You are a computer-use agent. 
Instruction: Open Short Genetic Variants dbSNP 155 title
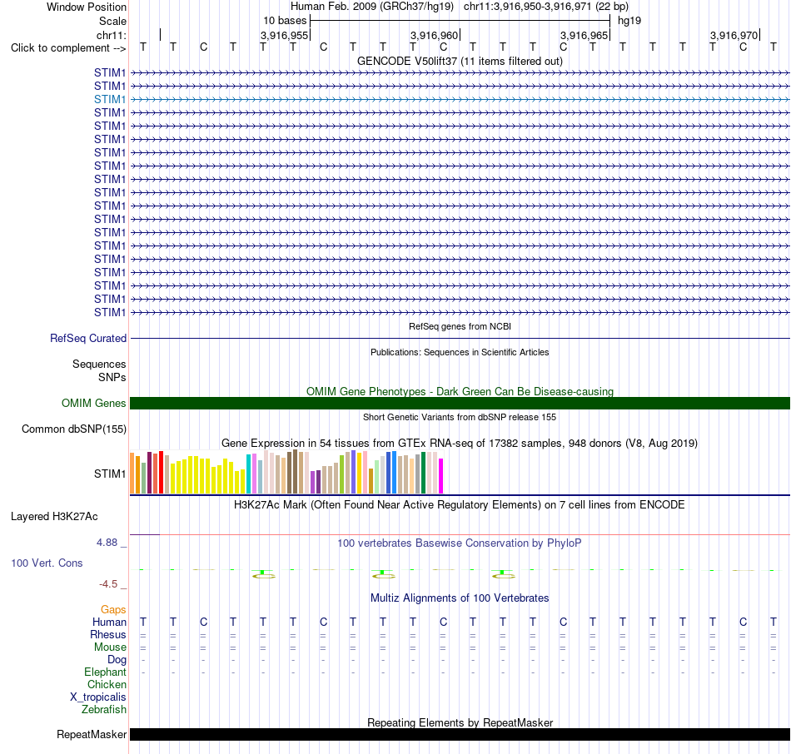click(460, 417)
